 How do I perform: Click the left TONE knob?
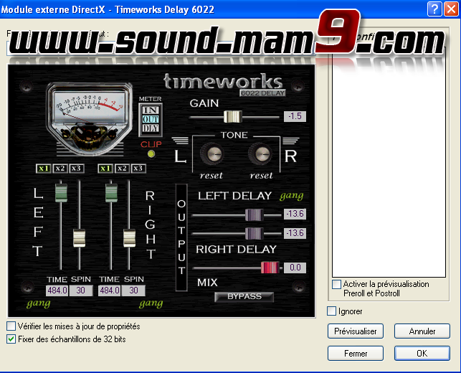click(212, 154)
